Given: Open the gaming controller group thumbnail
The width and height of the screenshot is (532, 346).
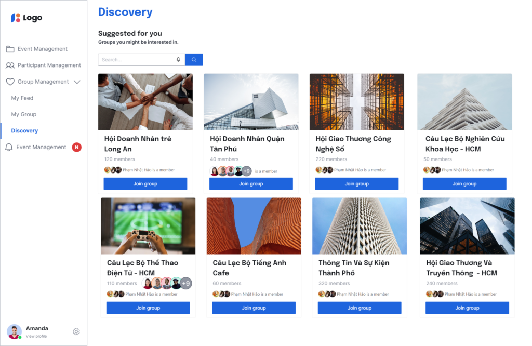Looking at the screenshot, I should click(x=148, y=226).
